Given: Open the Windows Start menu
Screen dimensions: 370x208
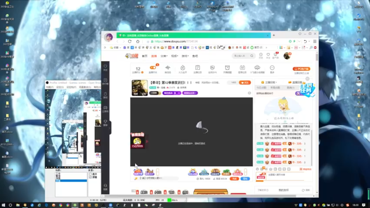Looking at the screenshot, I should click(x=3, y=205).
